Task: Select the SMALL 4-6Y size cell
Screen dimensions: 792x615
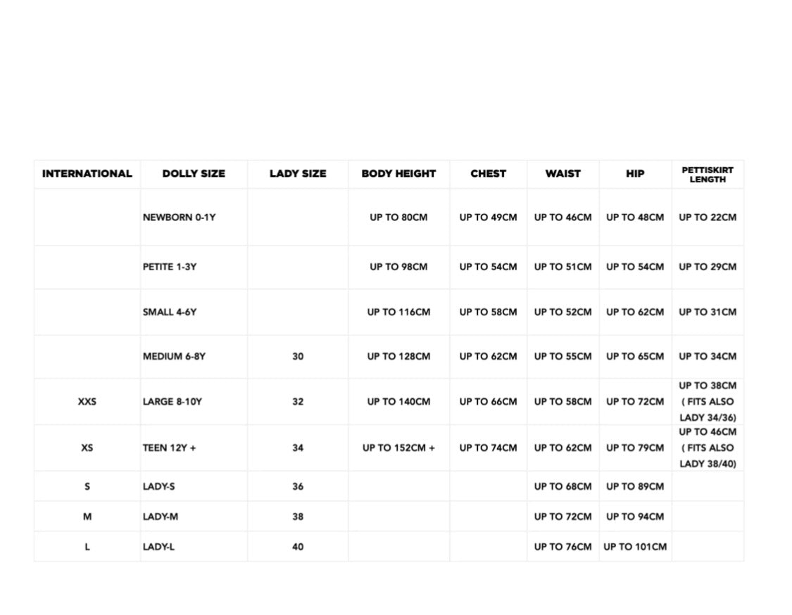Action: (x=169, y=312)
